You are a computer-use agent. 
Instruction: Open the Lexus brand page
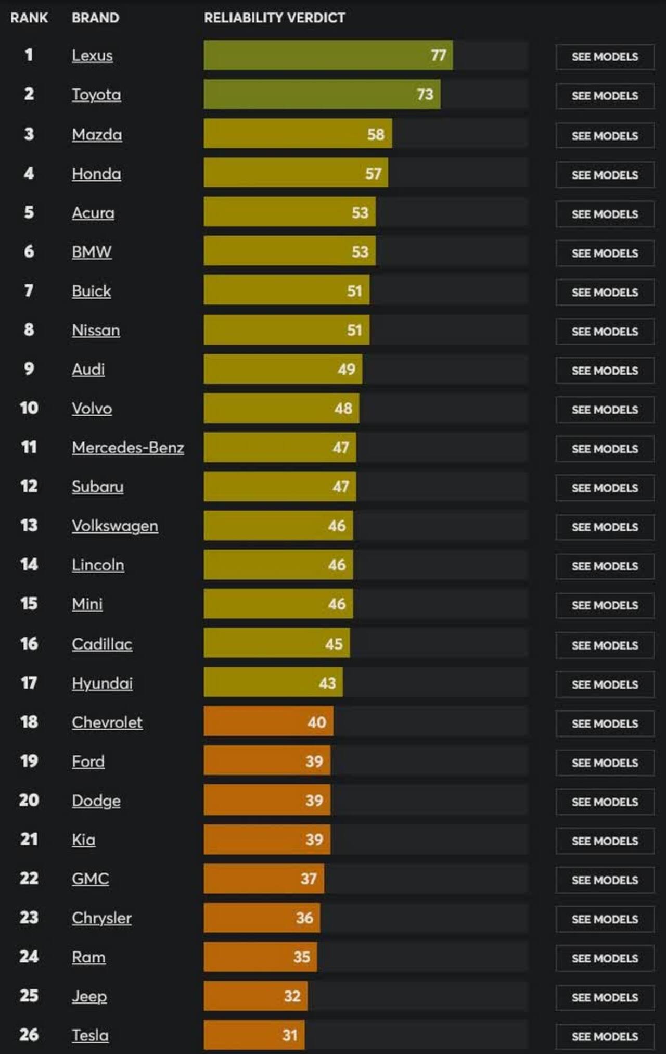pos(93,56)
